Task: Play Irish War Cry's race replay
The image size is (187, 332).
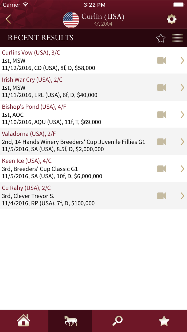Action: [162, 88]
